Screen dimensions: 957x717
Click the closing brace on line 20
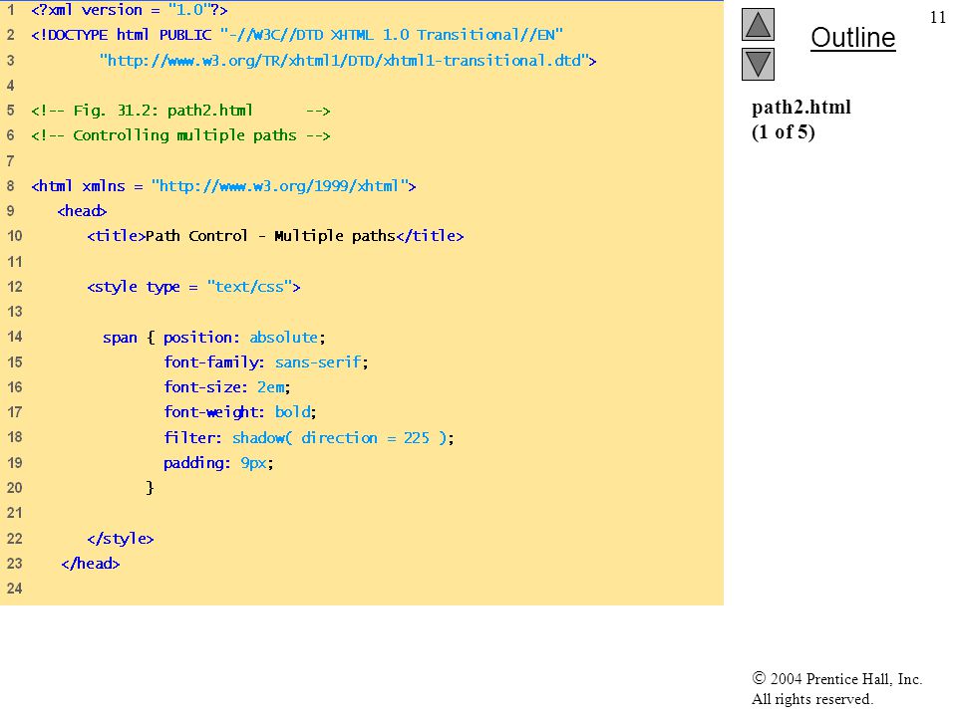[x=150, y=488]
